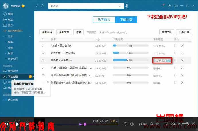Cancel the A.I.爱 - 王力宏.flac download
Screen dimensions: 198x131
182,45
